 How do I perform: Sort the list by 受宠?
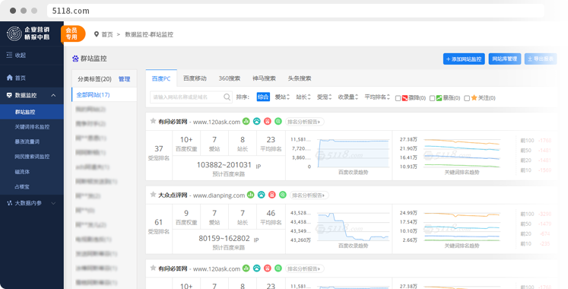pos(324,97)
